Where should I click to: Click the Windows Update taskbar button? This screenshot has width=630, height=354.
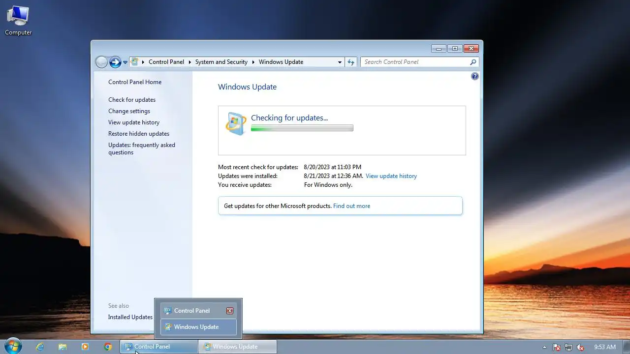(238, 347)
